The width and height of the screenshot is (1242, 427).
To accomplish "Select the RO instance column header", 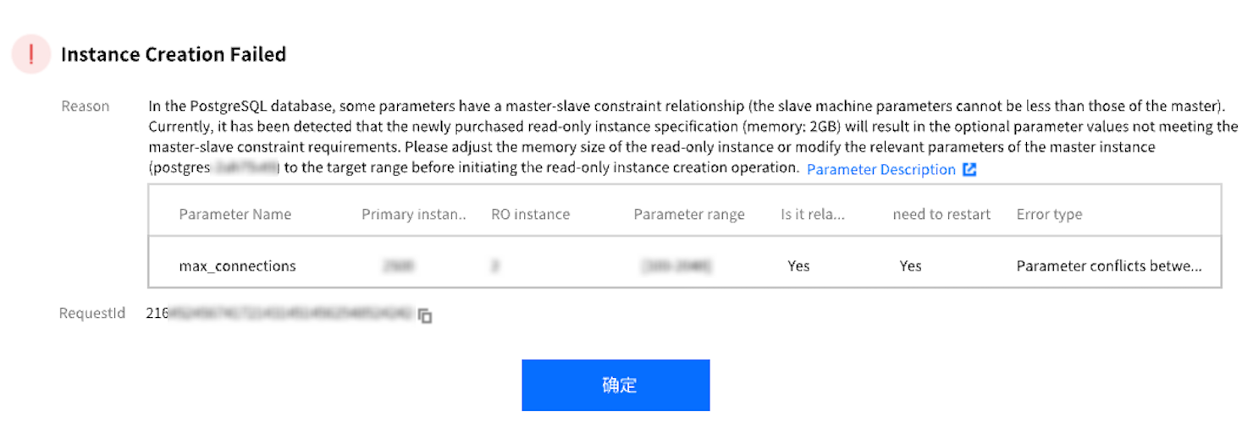I will coord(530,214).
